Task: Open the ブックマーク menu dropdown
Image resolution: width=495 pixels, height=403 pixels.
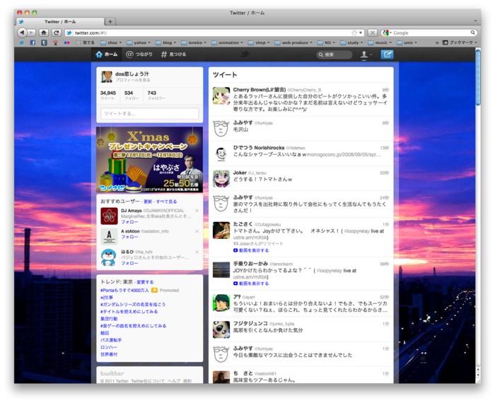Action: click(460, 42)
